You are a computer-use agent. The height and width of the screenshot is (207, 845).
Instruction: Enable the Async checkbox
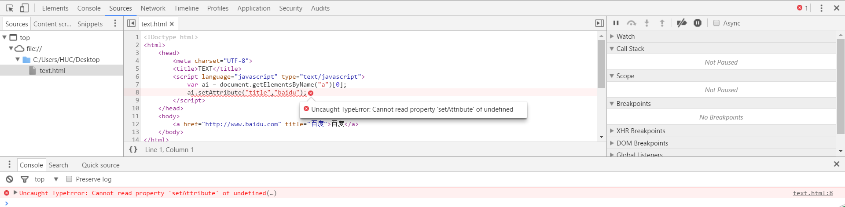pos(716,23)
